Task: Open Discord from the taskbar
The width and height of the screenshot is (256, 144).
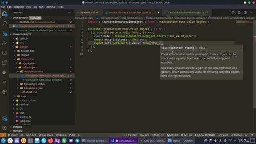Action: point(17,140)
